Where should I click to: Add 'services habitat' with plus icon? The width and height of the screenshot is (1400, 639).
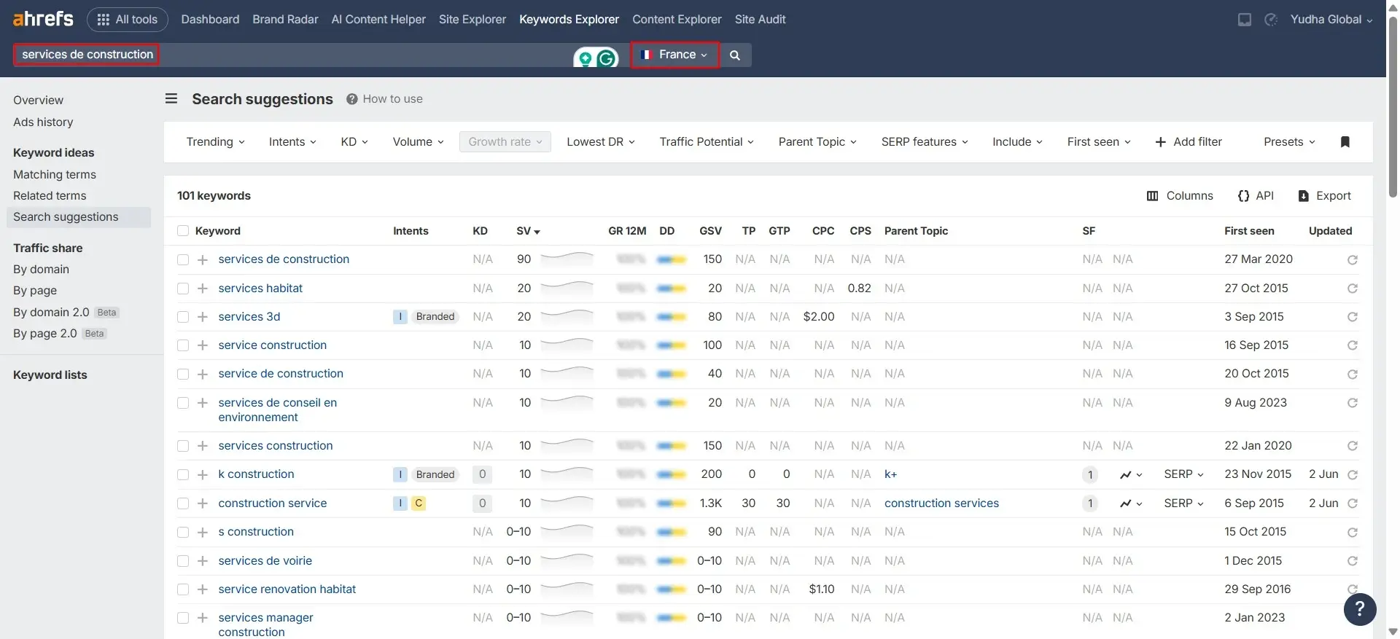coord(203,289)
